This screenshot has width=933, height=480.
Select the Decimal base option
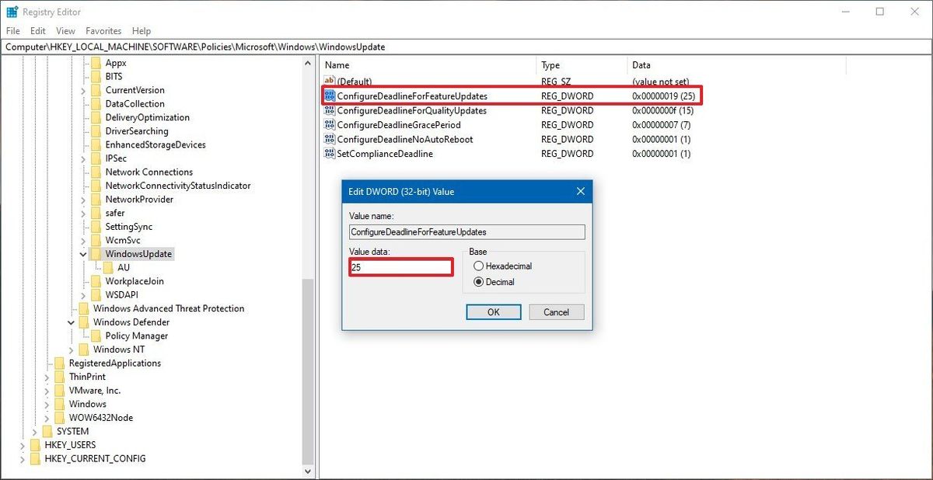477,282
